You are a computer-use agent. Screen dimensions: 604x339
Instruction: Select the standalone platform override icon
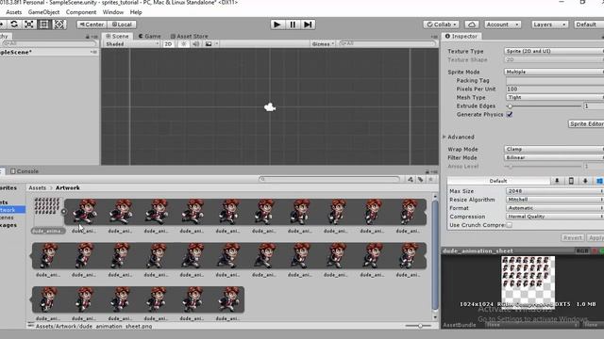point(557,181)
